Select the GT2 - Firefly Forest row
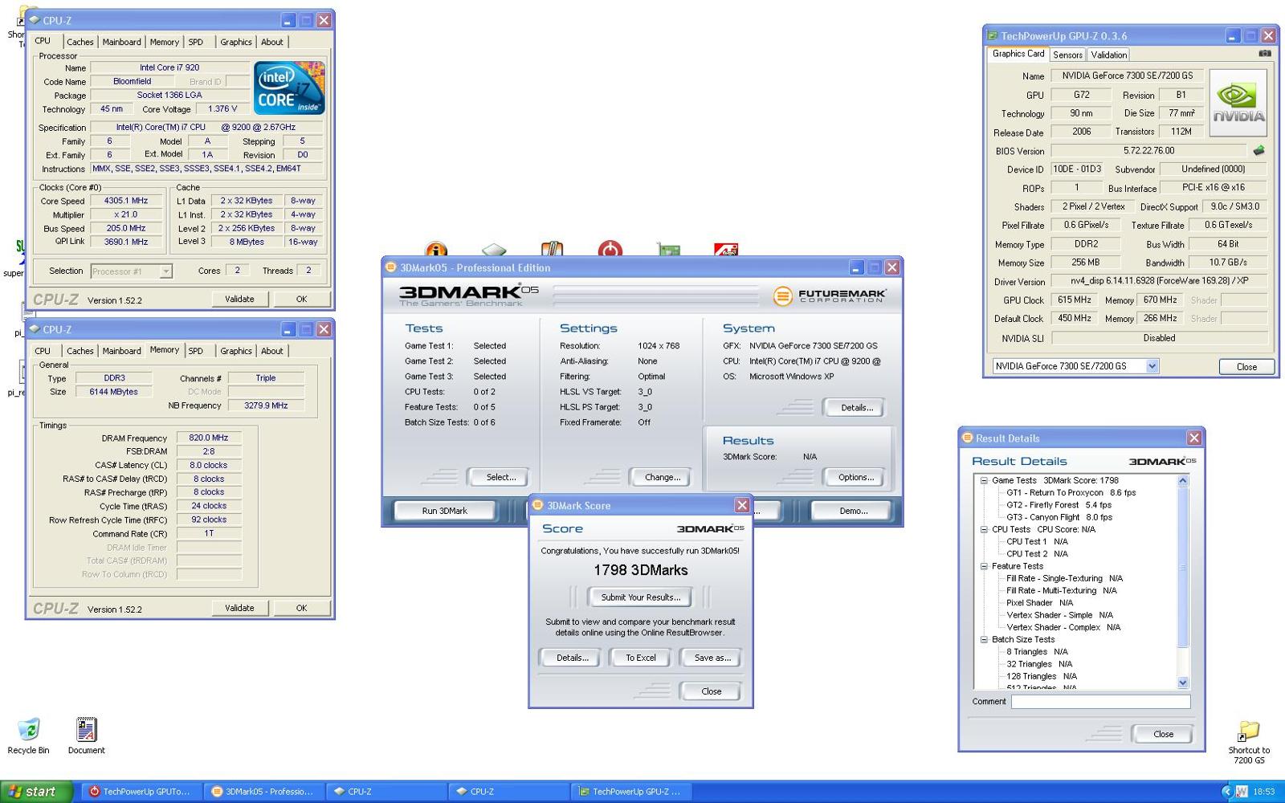 point(1059,505)
